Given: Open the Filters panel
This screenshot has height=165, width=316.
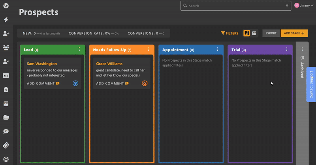Looking at the screenshot, I should coord(229,34).
